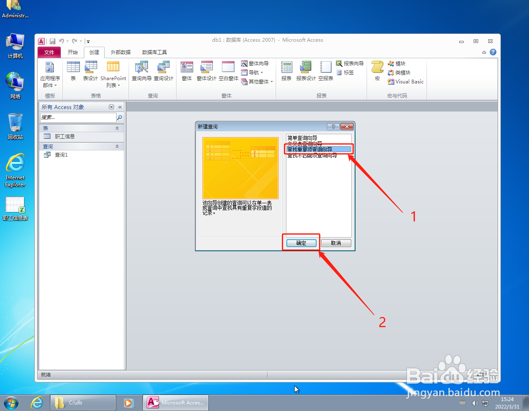This screenshot has width=529, height=411.
Task: Open 报表设计 report design
Action: click(306, 71)
